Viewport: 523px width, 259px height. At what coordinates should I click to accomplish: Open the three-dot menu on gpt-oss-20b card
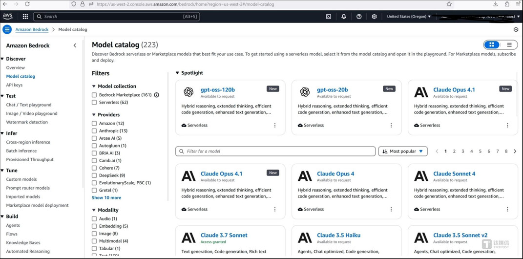391,125
